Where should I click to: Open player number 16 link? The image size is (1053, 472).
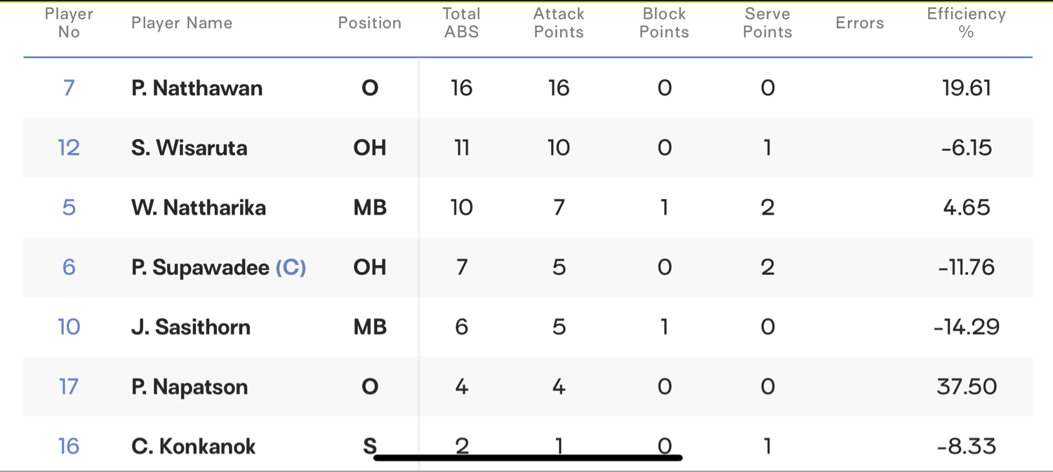tap(69, 446)
